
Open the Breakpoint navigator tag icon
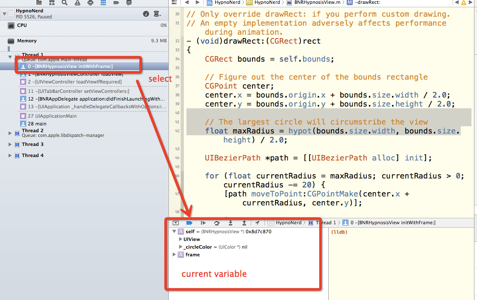tap(116, 3)
